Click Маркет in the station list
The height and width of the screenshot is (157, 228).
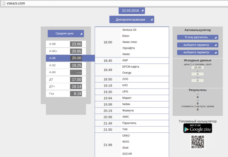coord(127,98)
